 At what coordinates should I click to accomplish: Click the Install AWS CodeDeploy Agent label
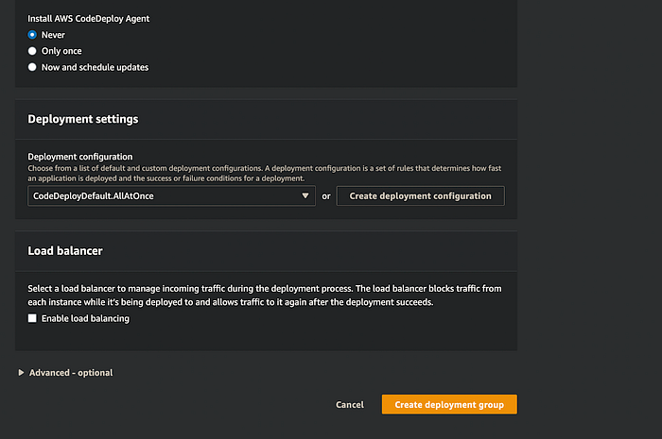click(x=89, y=19)
